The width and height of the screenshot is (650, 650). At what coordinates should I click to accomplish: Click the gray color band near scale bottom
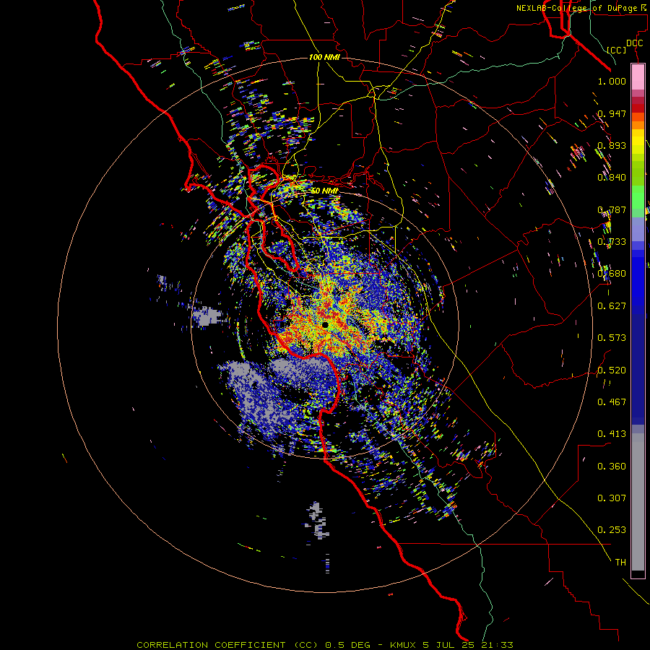pos(638,502)
